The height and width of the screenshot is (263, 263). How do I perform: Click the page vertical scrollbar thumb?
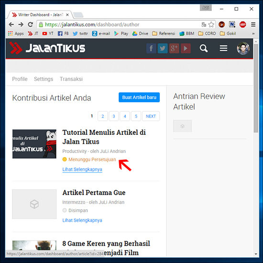pyautogui.click(x=256, y=88)
